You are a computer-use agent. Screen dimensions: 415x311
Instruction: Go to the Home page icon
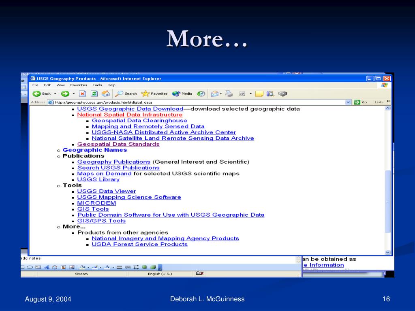pyautogui.click(x=106, y=94)
